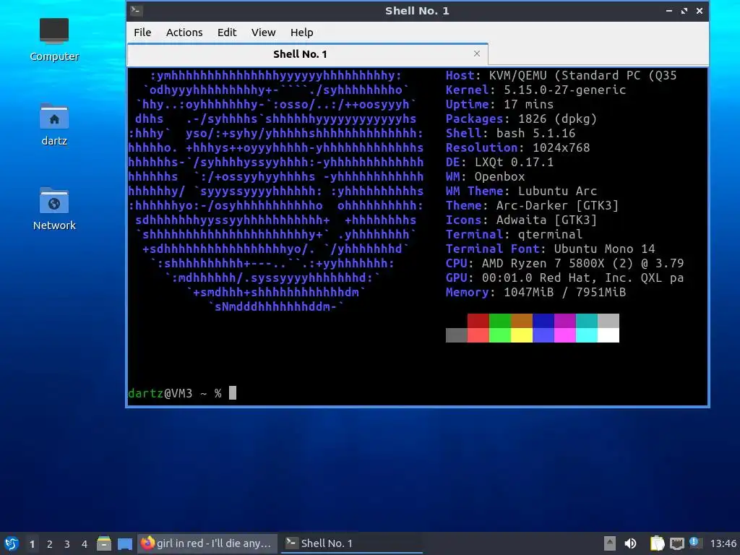Click the Terminal: qterminal line
The width and height of the screenshot is (740, 555).
pos(514,235)
